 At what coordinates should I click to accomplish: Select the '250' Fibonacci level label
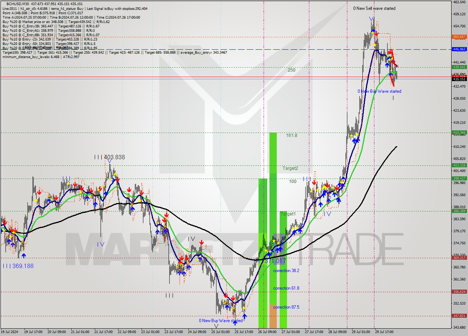[x=291, y=70]
